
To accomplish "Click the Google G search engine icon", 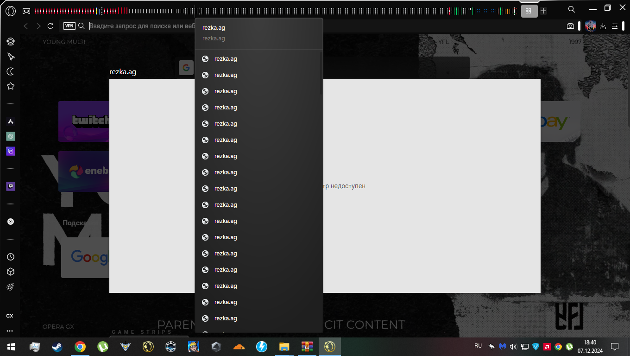I will (186, 68).
